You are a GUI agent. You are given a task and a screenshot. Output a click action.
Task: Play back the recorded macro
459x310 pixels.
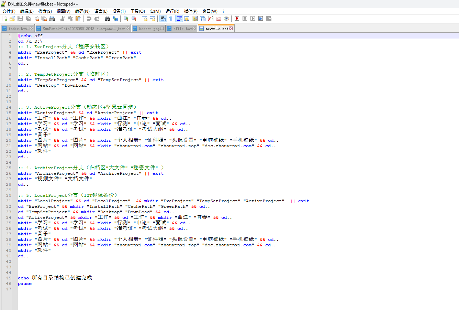(253, 19)
